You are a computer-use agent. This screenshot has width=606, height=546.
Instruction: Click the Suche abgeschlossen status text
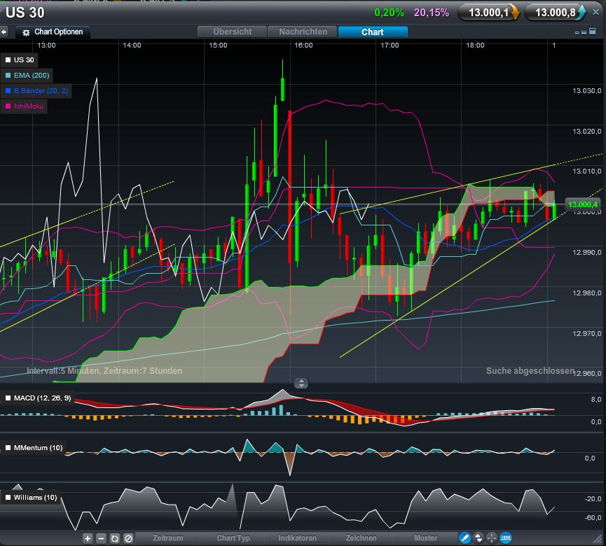point(530,371)
